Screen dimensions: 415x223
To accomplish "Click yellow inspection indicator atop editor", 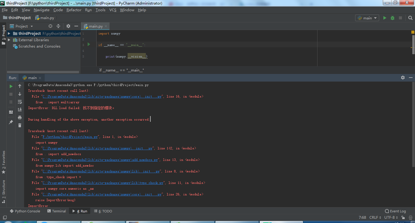I will pyautogui.click(x=413, y=32).
